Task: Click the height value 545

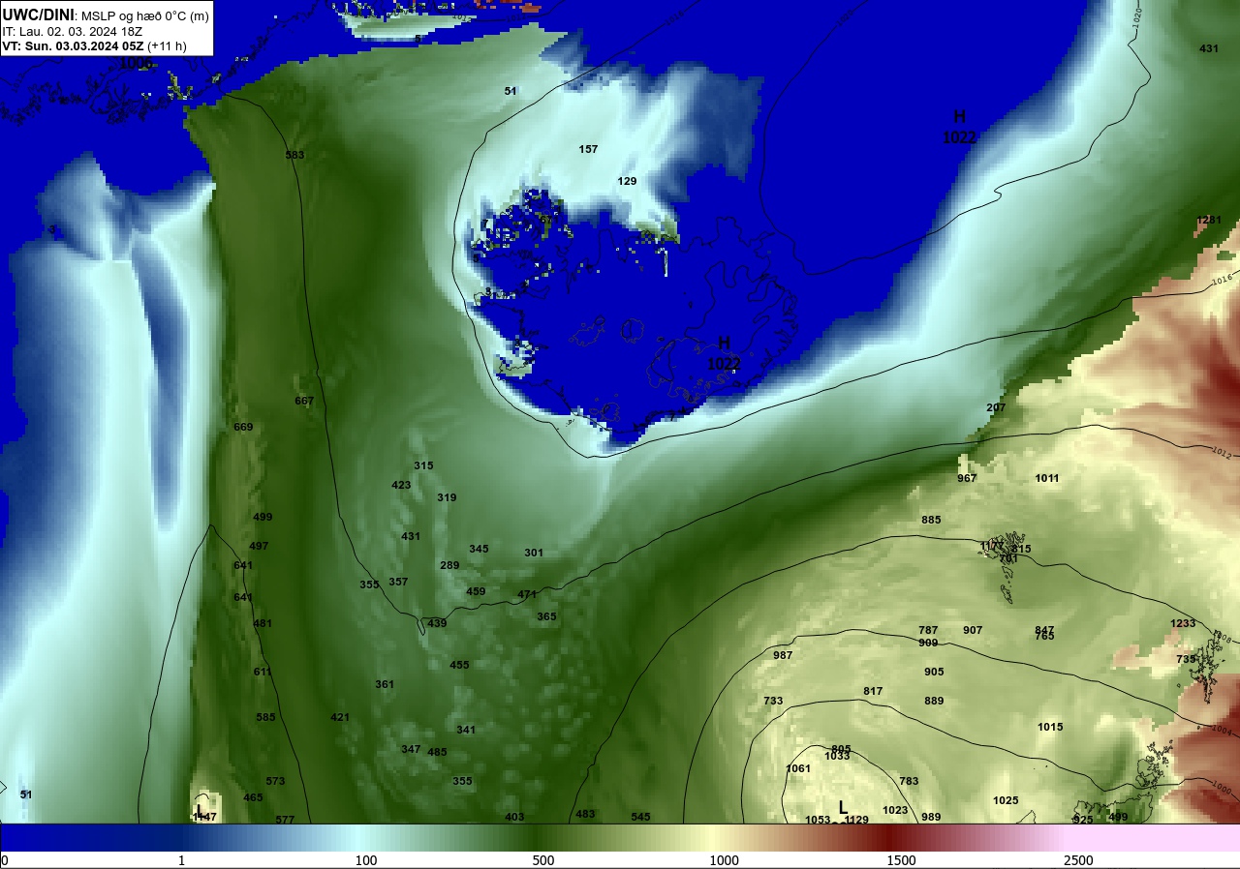Action: (x=640, y=817)
